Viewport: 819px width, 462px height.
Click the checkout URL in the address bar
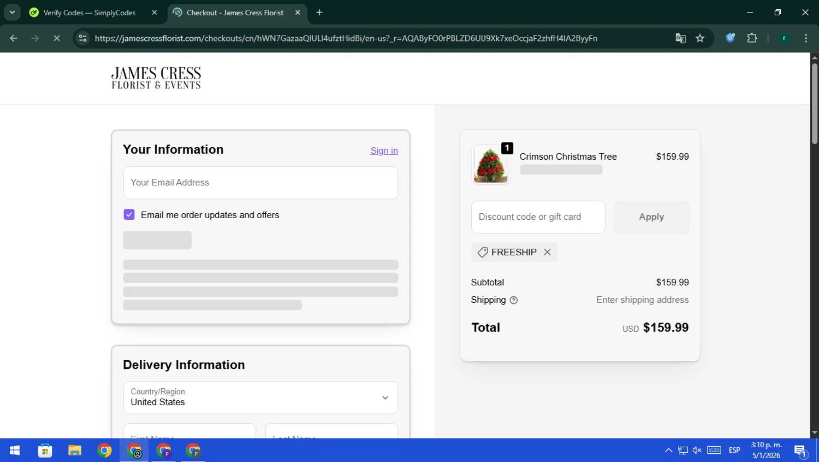(346, 38)
